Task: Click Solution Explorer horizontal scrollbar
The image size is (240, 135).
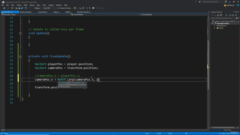Action: pyautogui.click(x=223, y=127)
